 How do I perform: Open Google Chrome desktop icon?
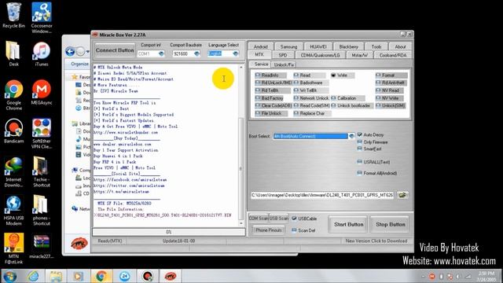(x=14, y=95)
